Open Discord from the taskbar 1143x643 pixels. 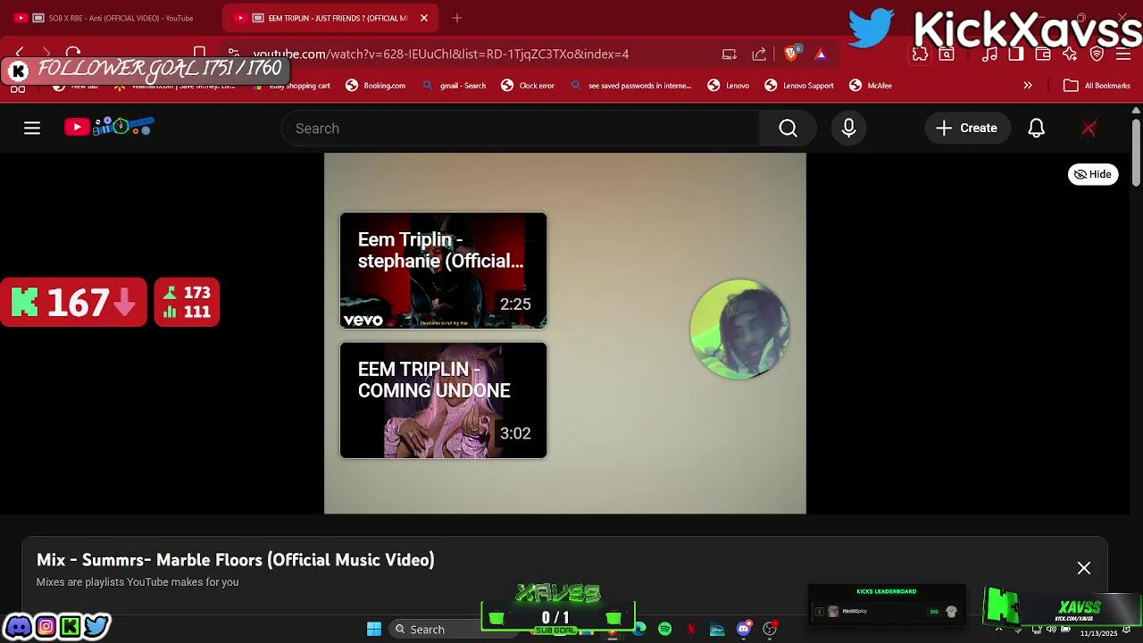coord(743,630)
